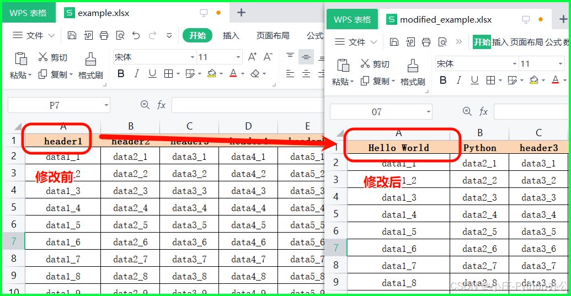Select row 5 header in modified_example.xlsx

pos(336,214)
